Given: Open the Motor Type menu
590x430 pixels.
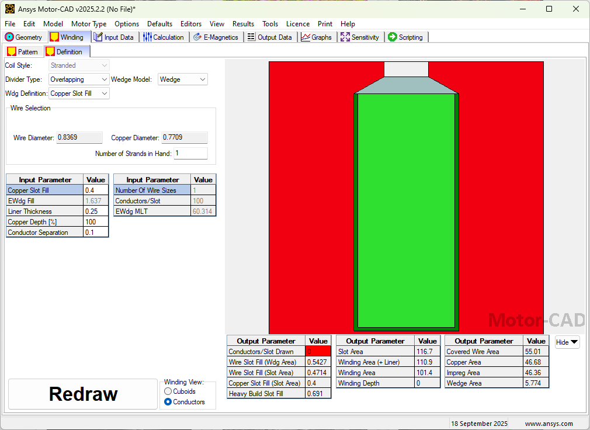Looking at the screenshot, I should click(x=89, y=24).
